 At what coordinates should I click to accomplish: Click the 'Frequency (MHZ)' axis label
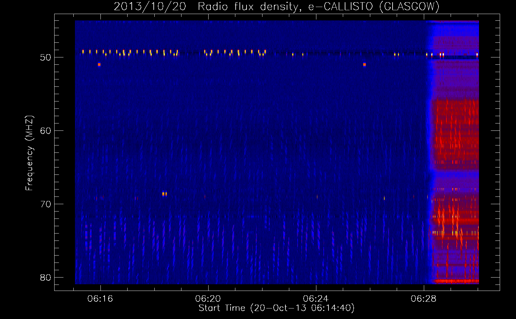[x=29, y=153]
